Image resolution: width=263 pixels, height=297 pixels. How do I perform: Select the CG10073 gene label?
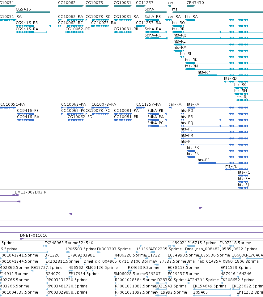(94, 3)
